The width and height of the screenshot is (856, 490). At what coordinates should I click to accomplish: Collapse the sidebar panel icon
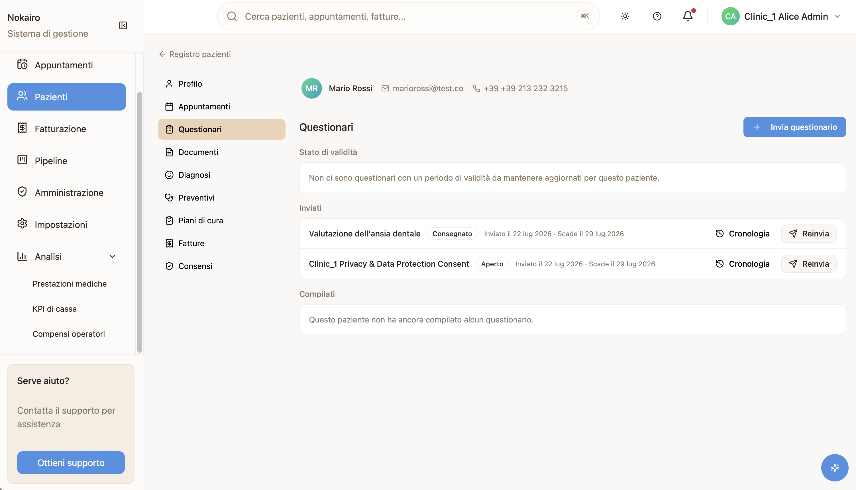pos(123,25)
